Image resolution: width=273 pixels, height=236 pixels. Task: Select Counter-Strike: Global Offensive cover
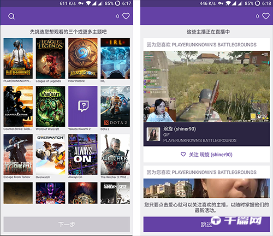tap(18, 107)
